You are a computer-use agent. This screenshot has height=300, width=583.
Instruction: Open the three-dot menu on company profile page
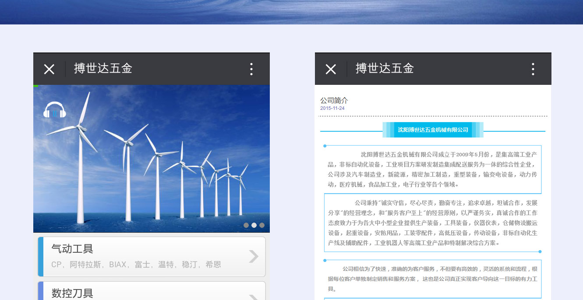(533, 69)
